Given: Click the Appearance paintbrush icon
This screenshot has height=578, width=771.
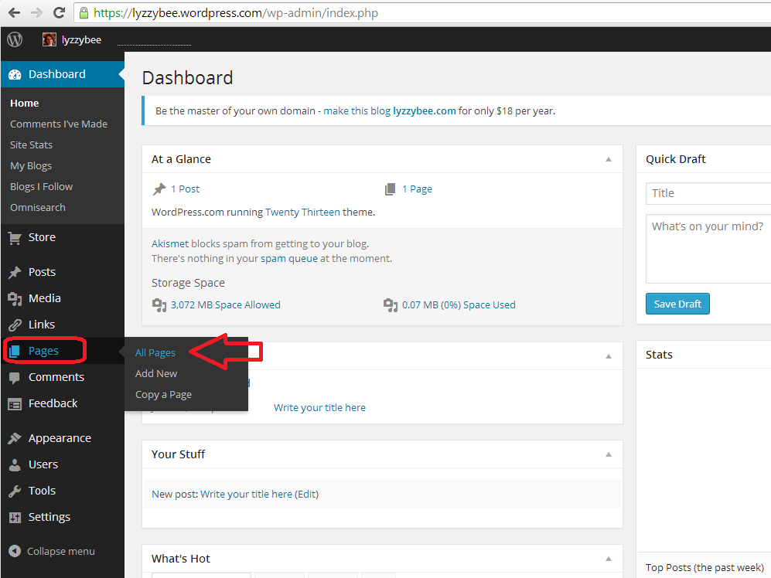Looking at the screenshot, I should (x=15, y=438).
